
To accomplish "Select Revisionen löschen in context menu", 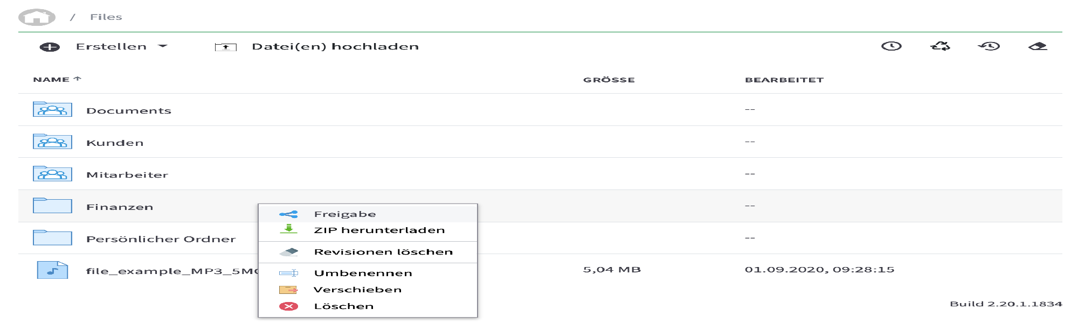I will pyautogui.click(x=383, y=252).
